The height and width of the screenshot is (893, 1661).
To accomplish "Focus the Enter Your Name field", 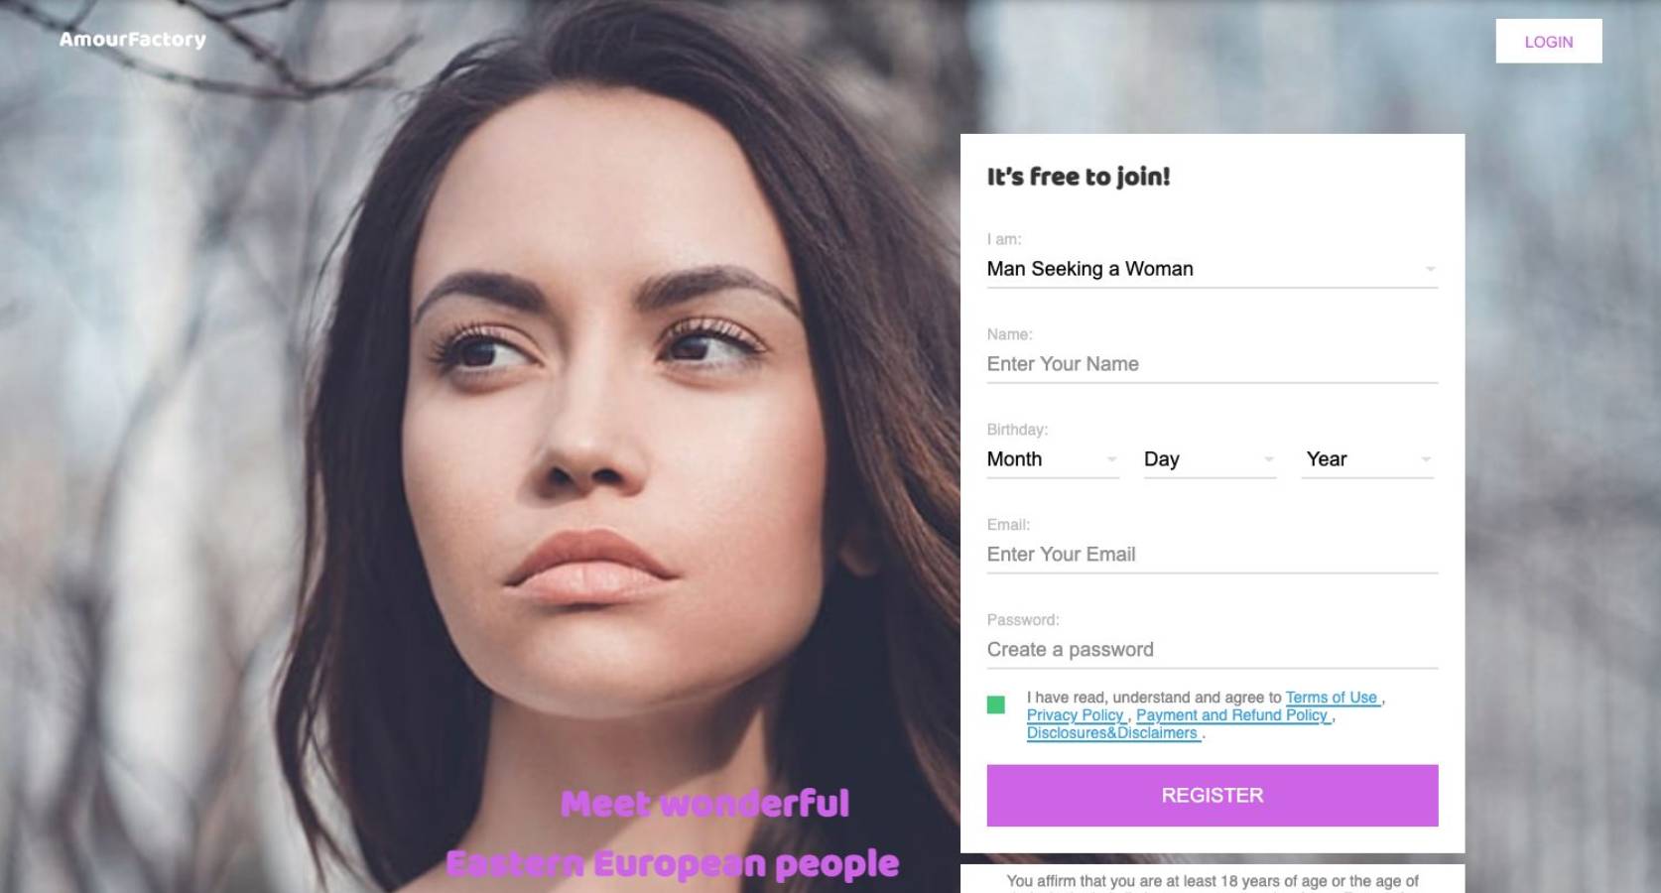I will (x=1212, y=364).
